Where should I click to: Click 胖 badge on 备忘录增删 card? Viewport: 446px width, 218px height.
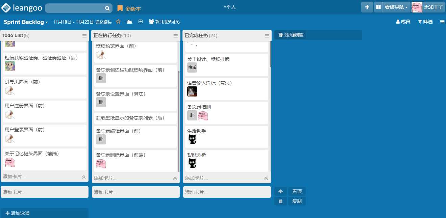pos(192,115)
